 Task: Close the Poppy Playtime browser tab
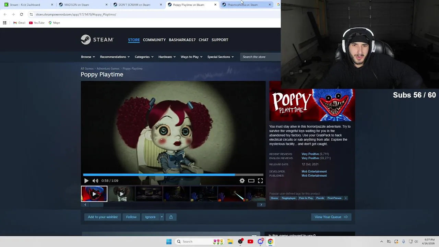tap(215, 5)
